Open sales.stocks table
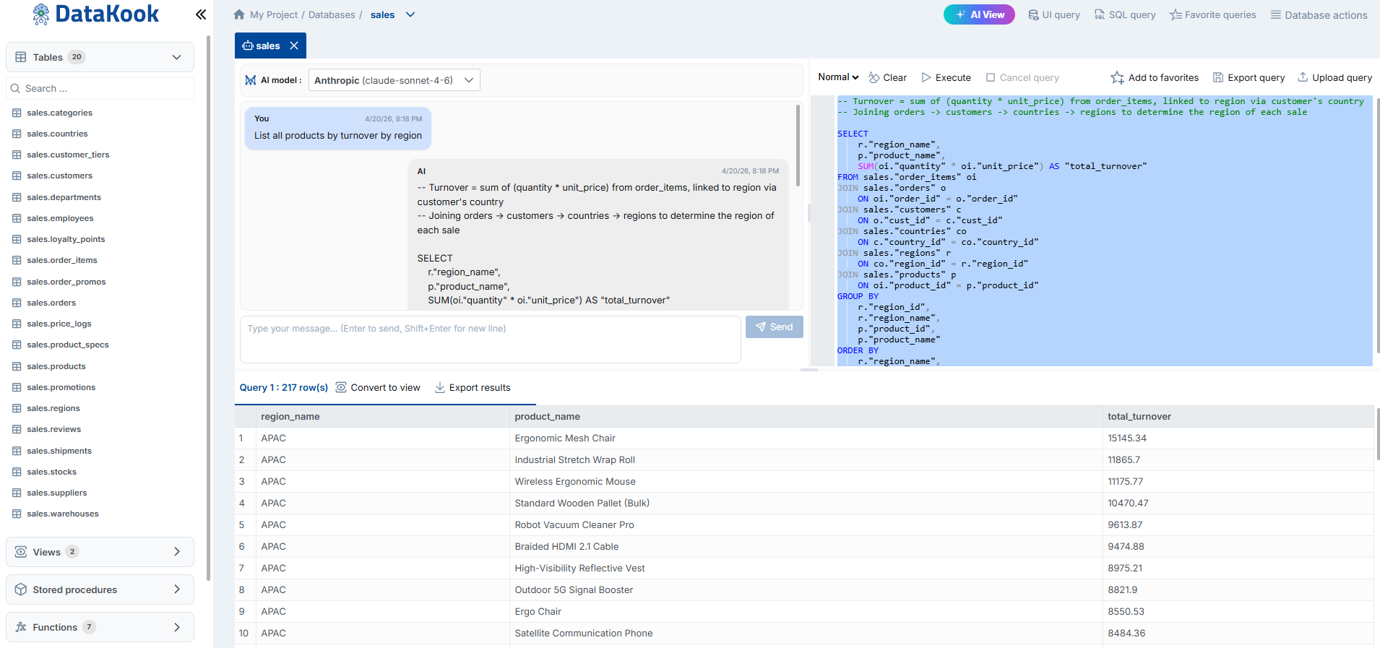 (52, 472)
